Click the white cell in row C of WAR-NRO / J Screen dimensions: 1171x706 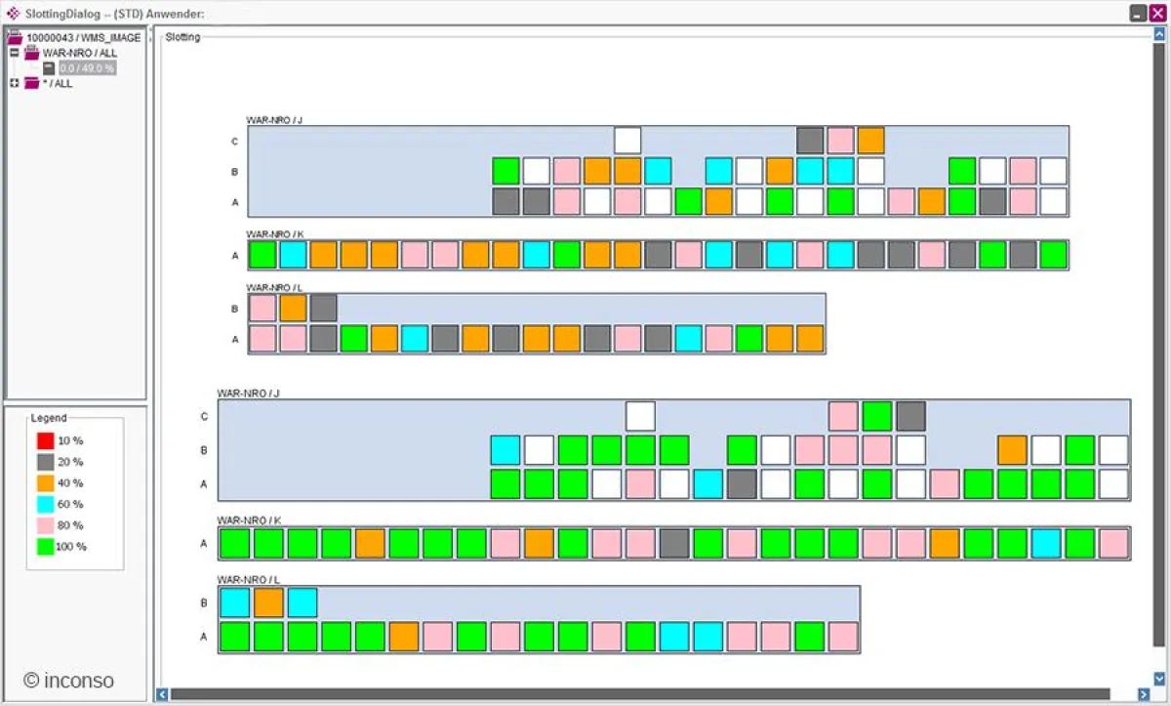coord(627,140)
